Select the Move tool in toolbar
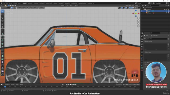 tap(2, 18)
